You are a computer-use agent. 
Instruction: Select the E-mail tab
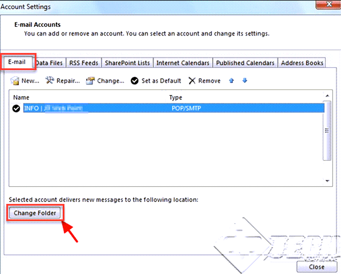tap(17, 62)
